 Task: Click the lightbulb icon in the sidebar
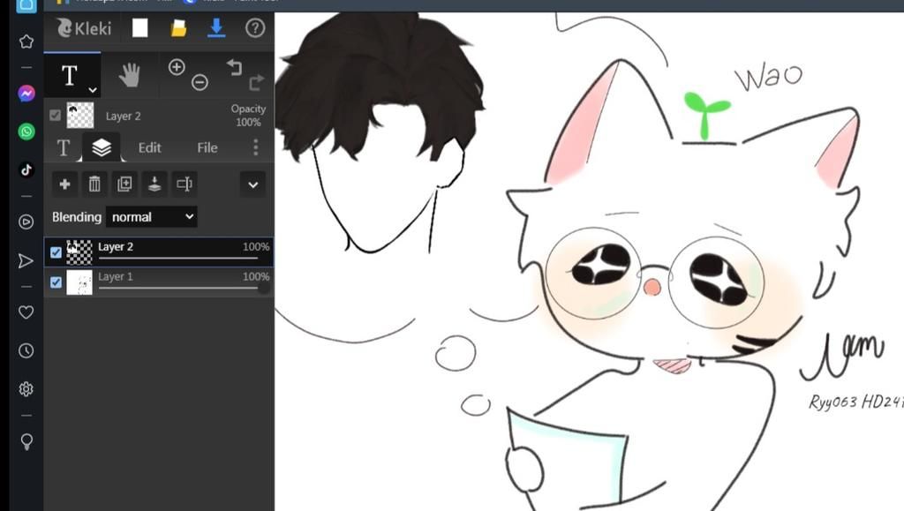pyautogui.click(x=26, y=442)
